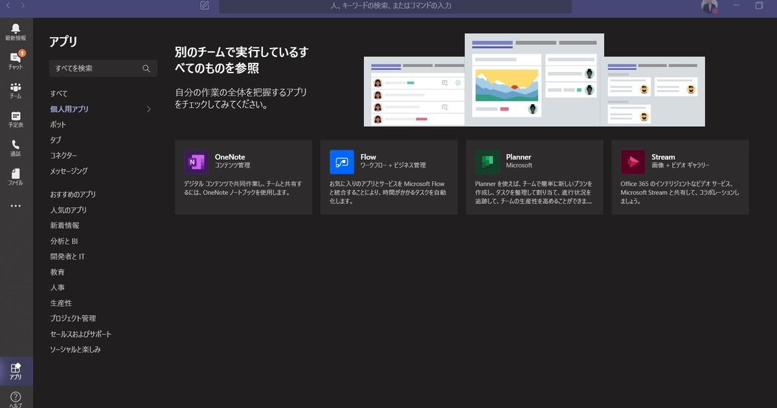Go back with the left arrow
777x408 pixels.
(x=8, y=5)
